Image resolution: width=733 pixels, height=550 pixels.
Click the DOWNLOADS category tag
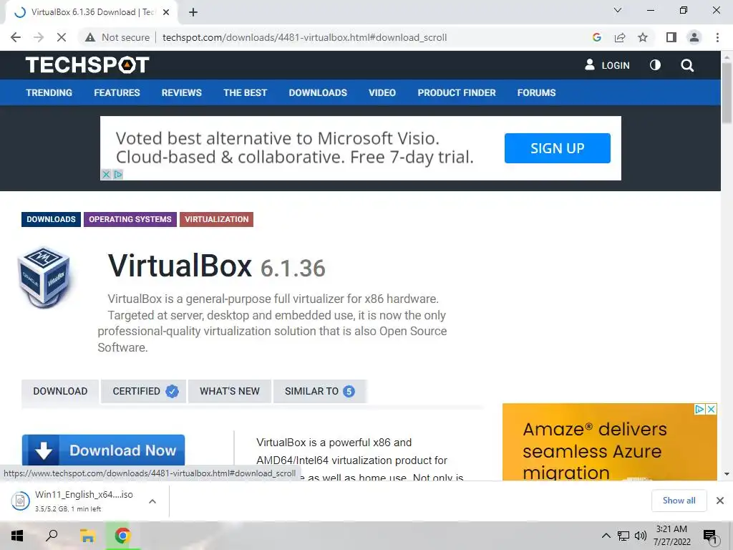(x=51, y=219)
